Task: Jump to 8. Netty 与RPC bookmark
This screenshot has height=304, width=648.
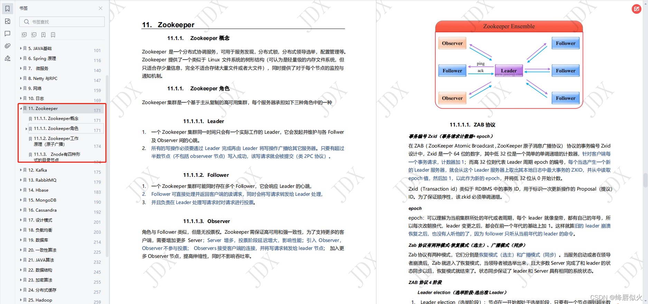Action: pyautogui.click(x=43, y=78)
